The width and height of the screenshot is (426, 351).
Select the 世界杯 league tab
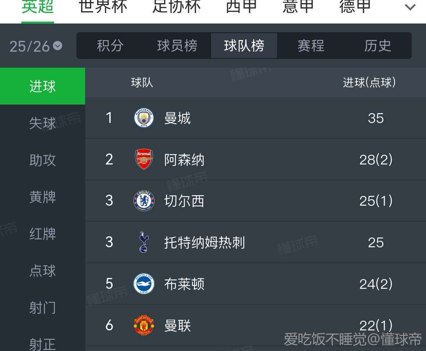click(x=103, y=7)
